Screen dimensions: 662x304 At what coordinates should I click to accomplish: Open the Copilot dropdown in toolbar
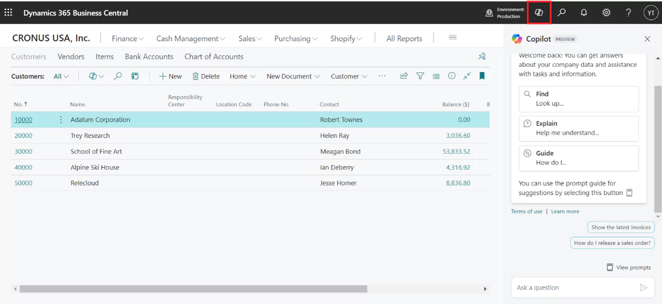(97, 76)
